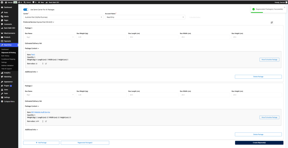This screenshot has width=288, height=148.
Task: Open the Carrier dropdown Australia Post
Action: point(63,17)
